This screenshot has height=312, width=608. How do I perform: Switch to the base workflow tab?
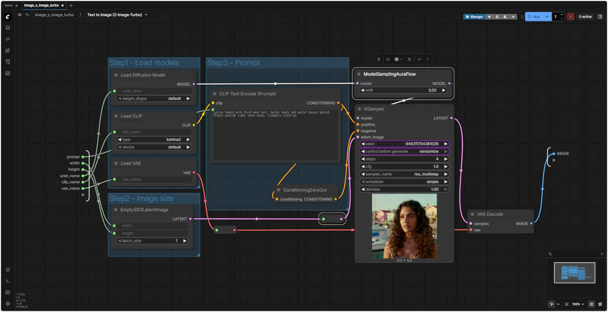pyautogui.click(x=9, y=5)
